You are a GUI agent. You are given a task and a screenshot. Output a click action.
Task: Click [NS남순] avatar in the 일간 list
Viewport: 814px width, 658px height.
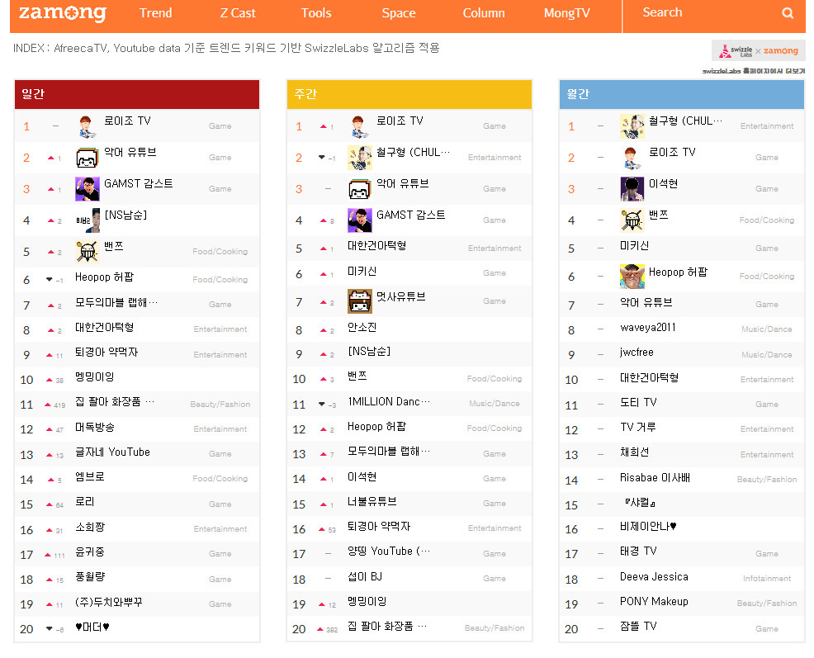(88, 220)
